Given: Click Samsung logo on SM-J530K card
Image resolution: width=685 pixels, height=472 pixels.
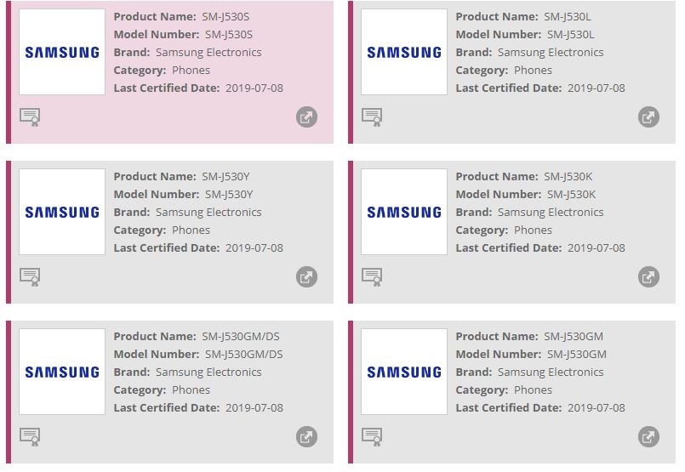Looking at the screenshot, I should [x=404, y=212].
